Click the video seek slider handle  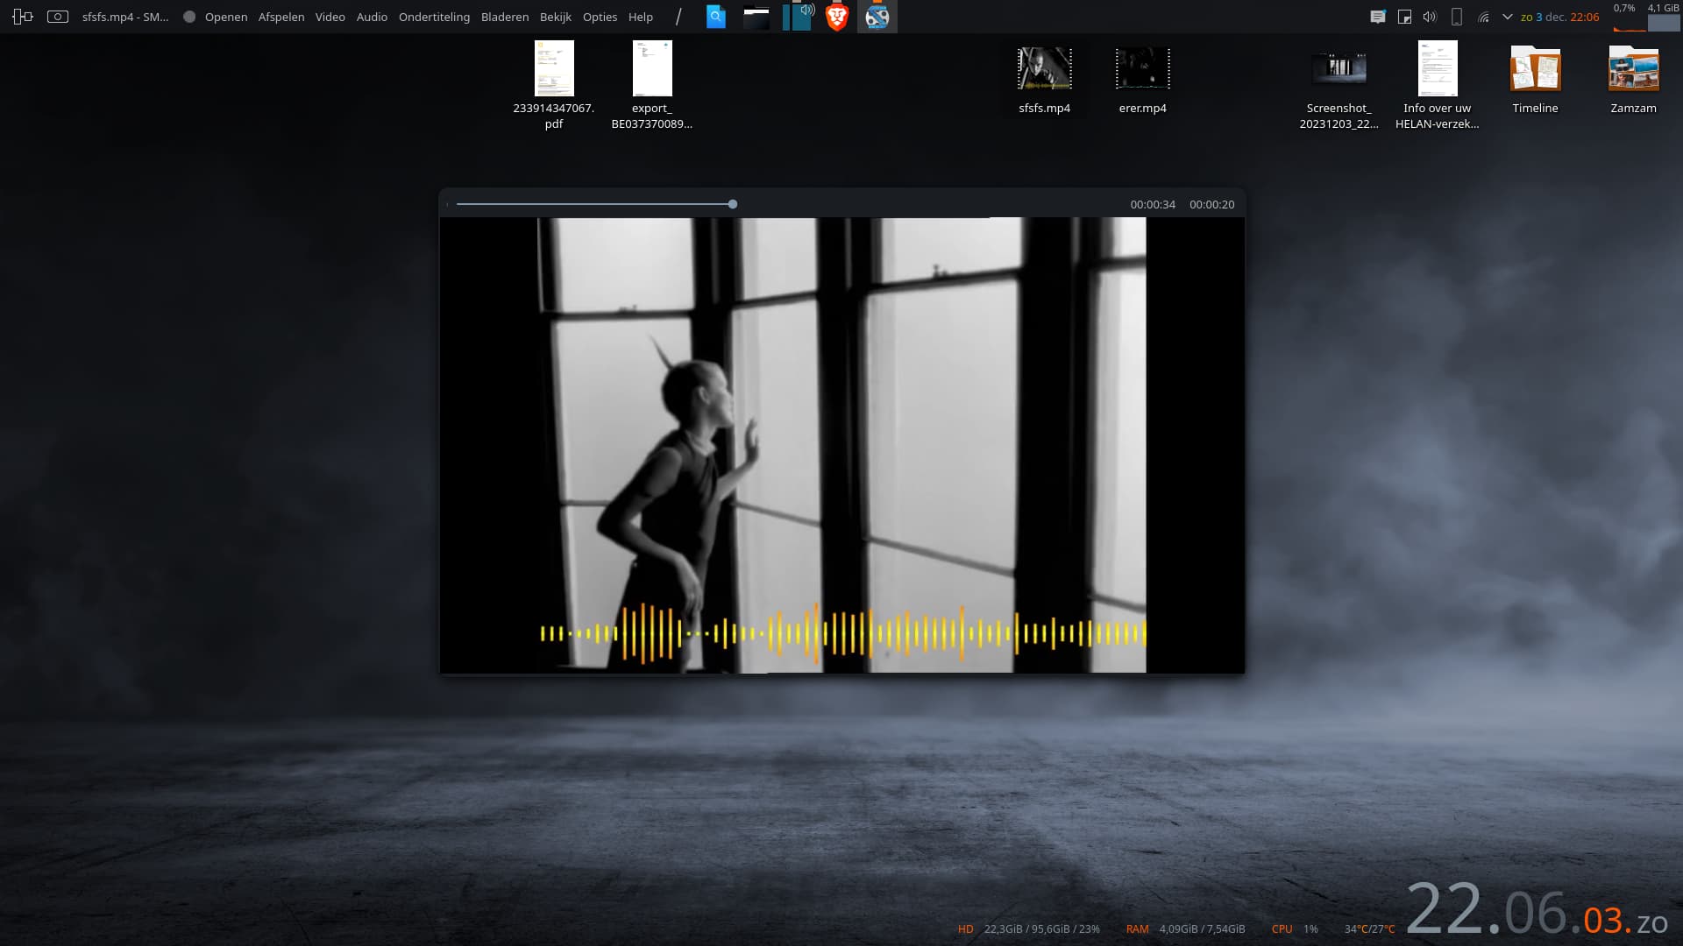click(733, 204)
